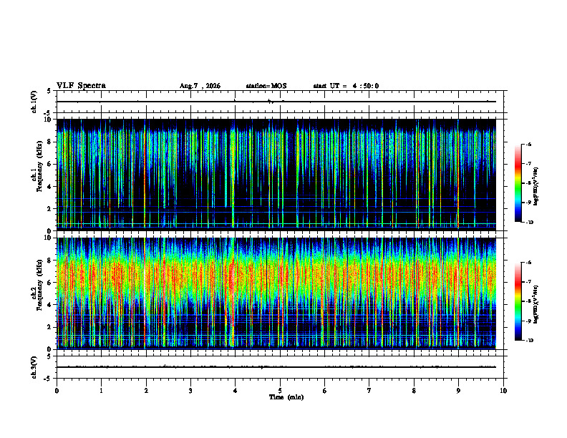The width and height of the screenshot is (567, 438).
Task: Click the time axis tick label "1"
Action: (101, 391)
